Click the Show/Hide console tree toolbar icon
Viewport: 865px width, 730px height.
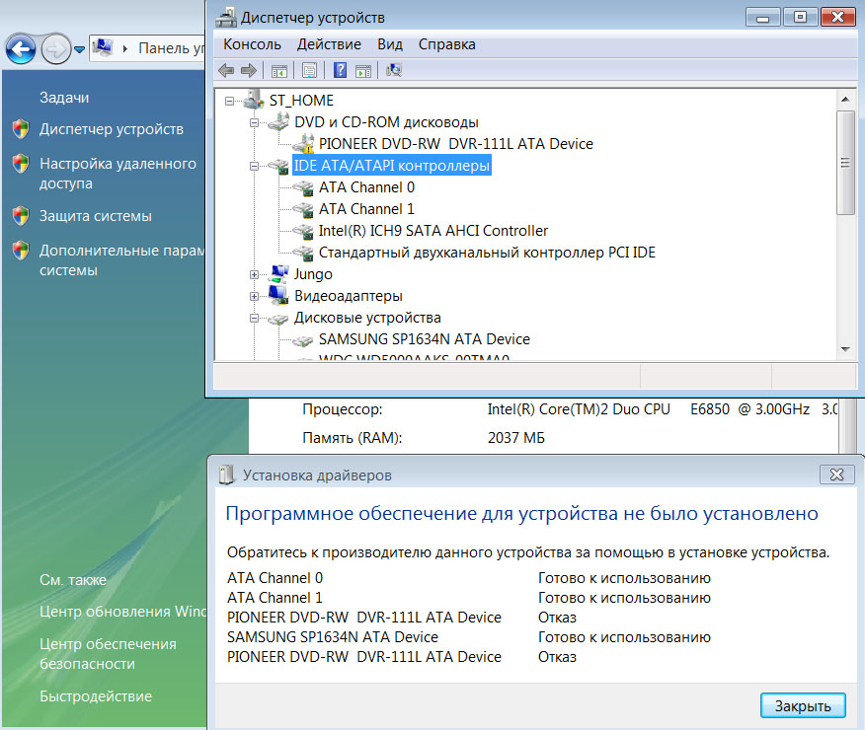click(x=279, y=70)
